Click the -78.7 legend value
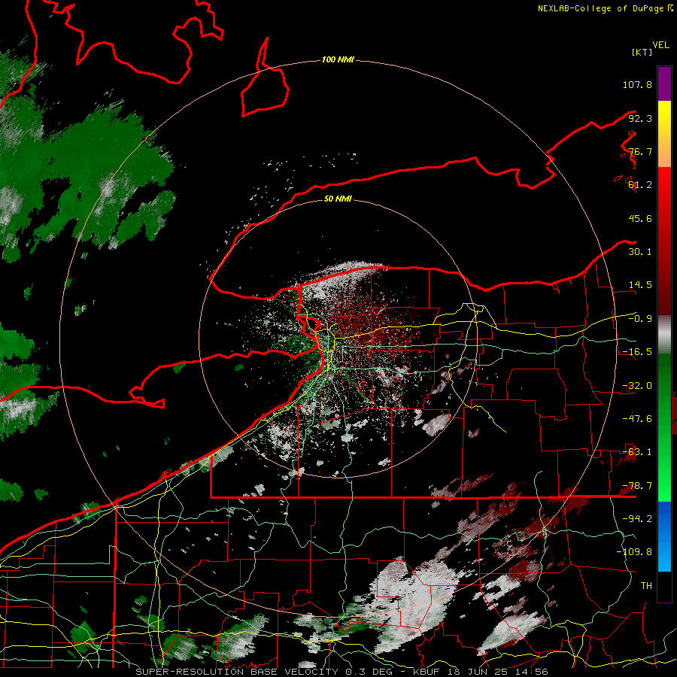The image size is (677, 677). point(637,486)
